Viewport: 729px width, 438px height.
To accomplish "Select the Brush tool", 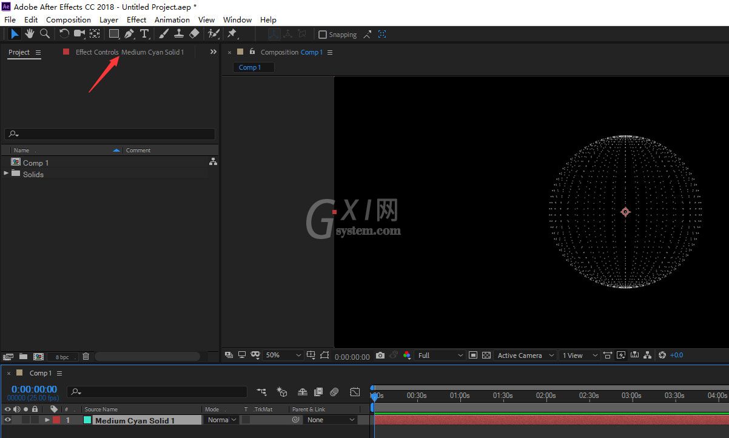I will pyautogui.click(x=164, y=34).
